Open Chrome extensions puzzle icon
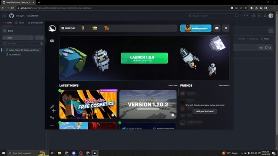Viewport: 278px width, 156px height. pyautogui.click(x=252, y=8)
